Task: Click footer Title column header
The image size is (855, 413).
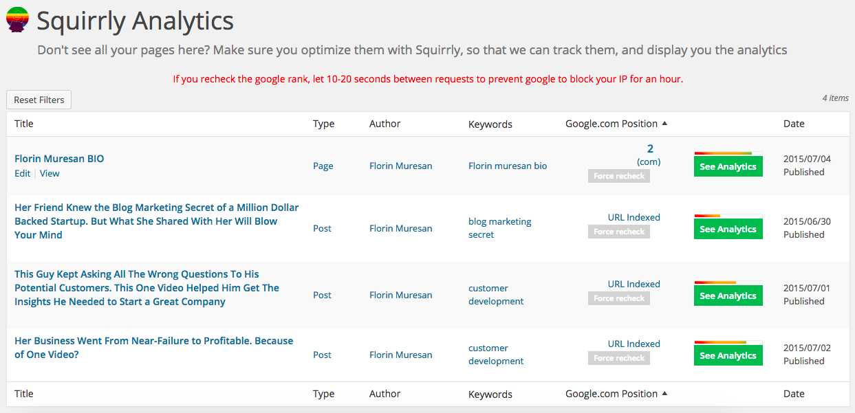Action: (24, 394)
